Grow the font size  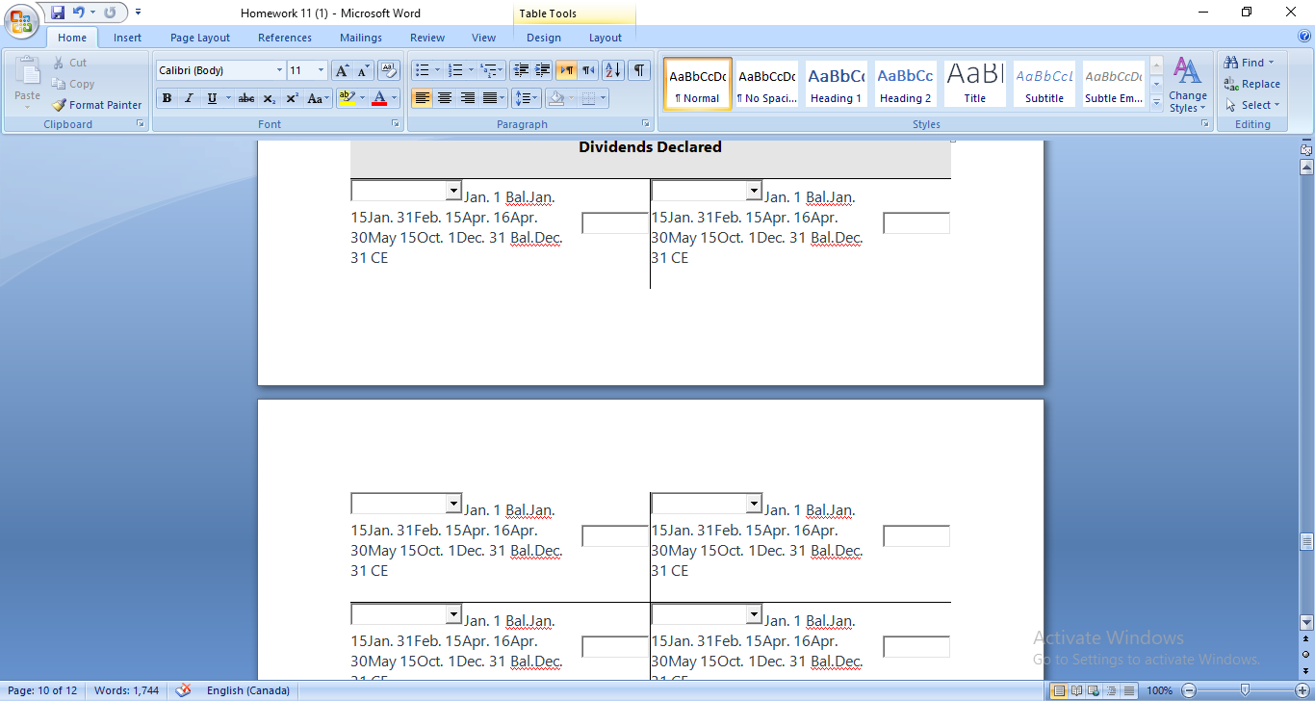(342, 70)
